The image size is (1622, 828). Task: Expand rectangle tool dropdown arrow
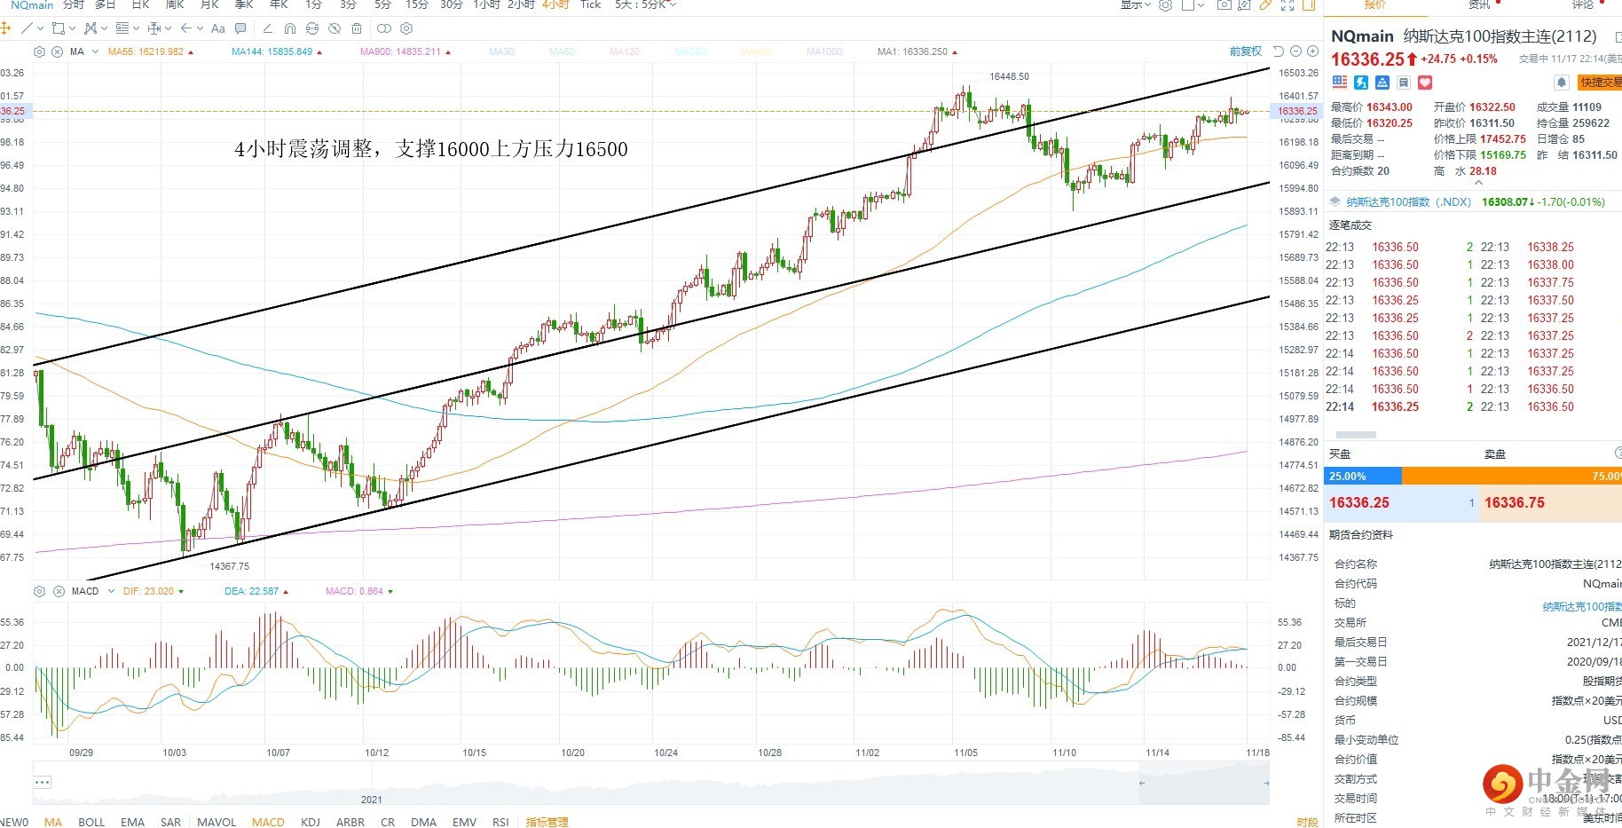tap(72, 28)
